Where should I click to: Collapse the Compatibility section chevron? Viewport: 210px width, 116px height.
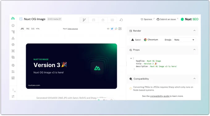tap(195, 78)
